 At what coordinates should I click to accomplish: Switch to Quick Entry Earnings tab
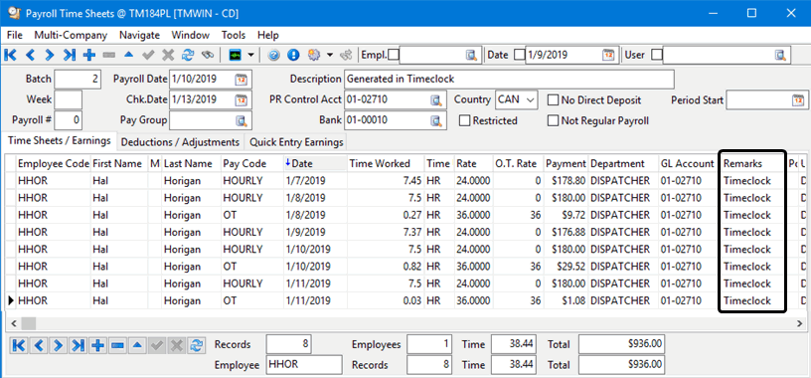296,142
